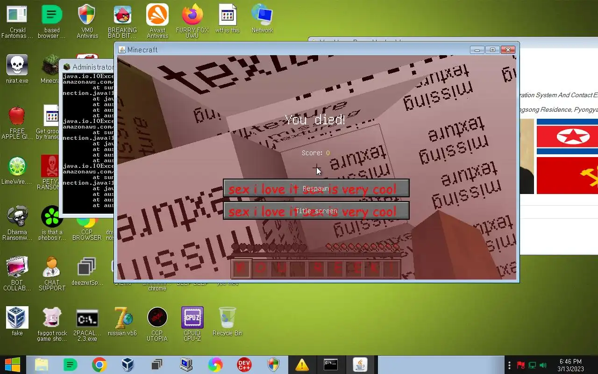
Task: Click the green chat taskbar icon
Action: (70, 365)
